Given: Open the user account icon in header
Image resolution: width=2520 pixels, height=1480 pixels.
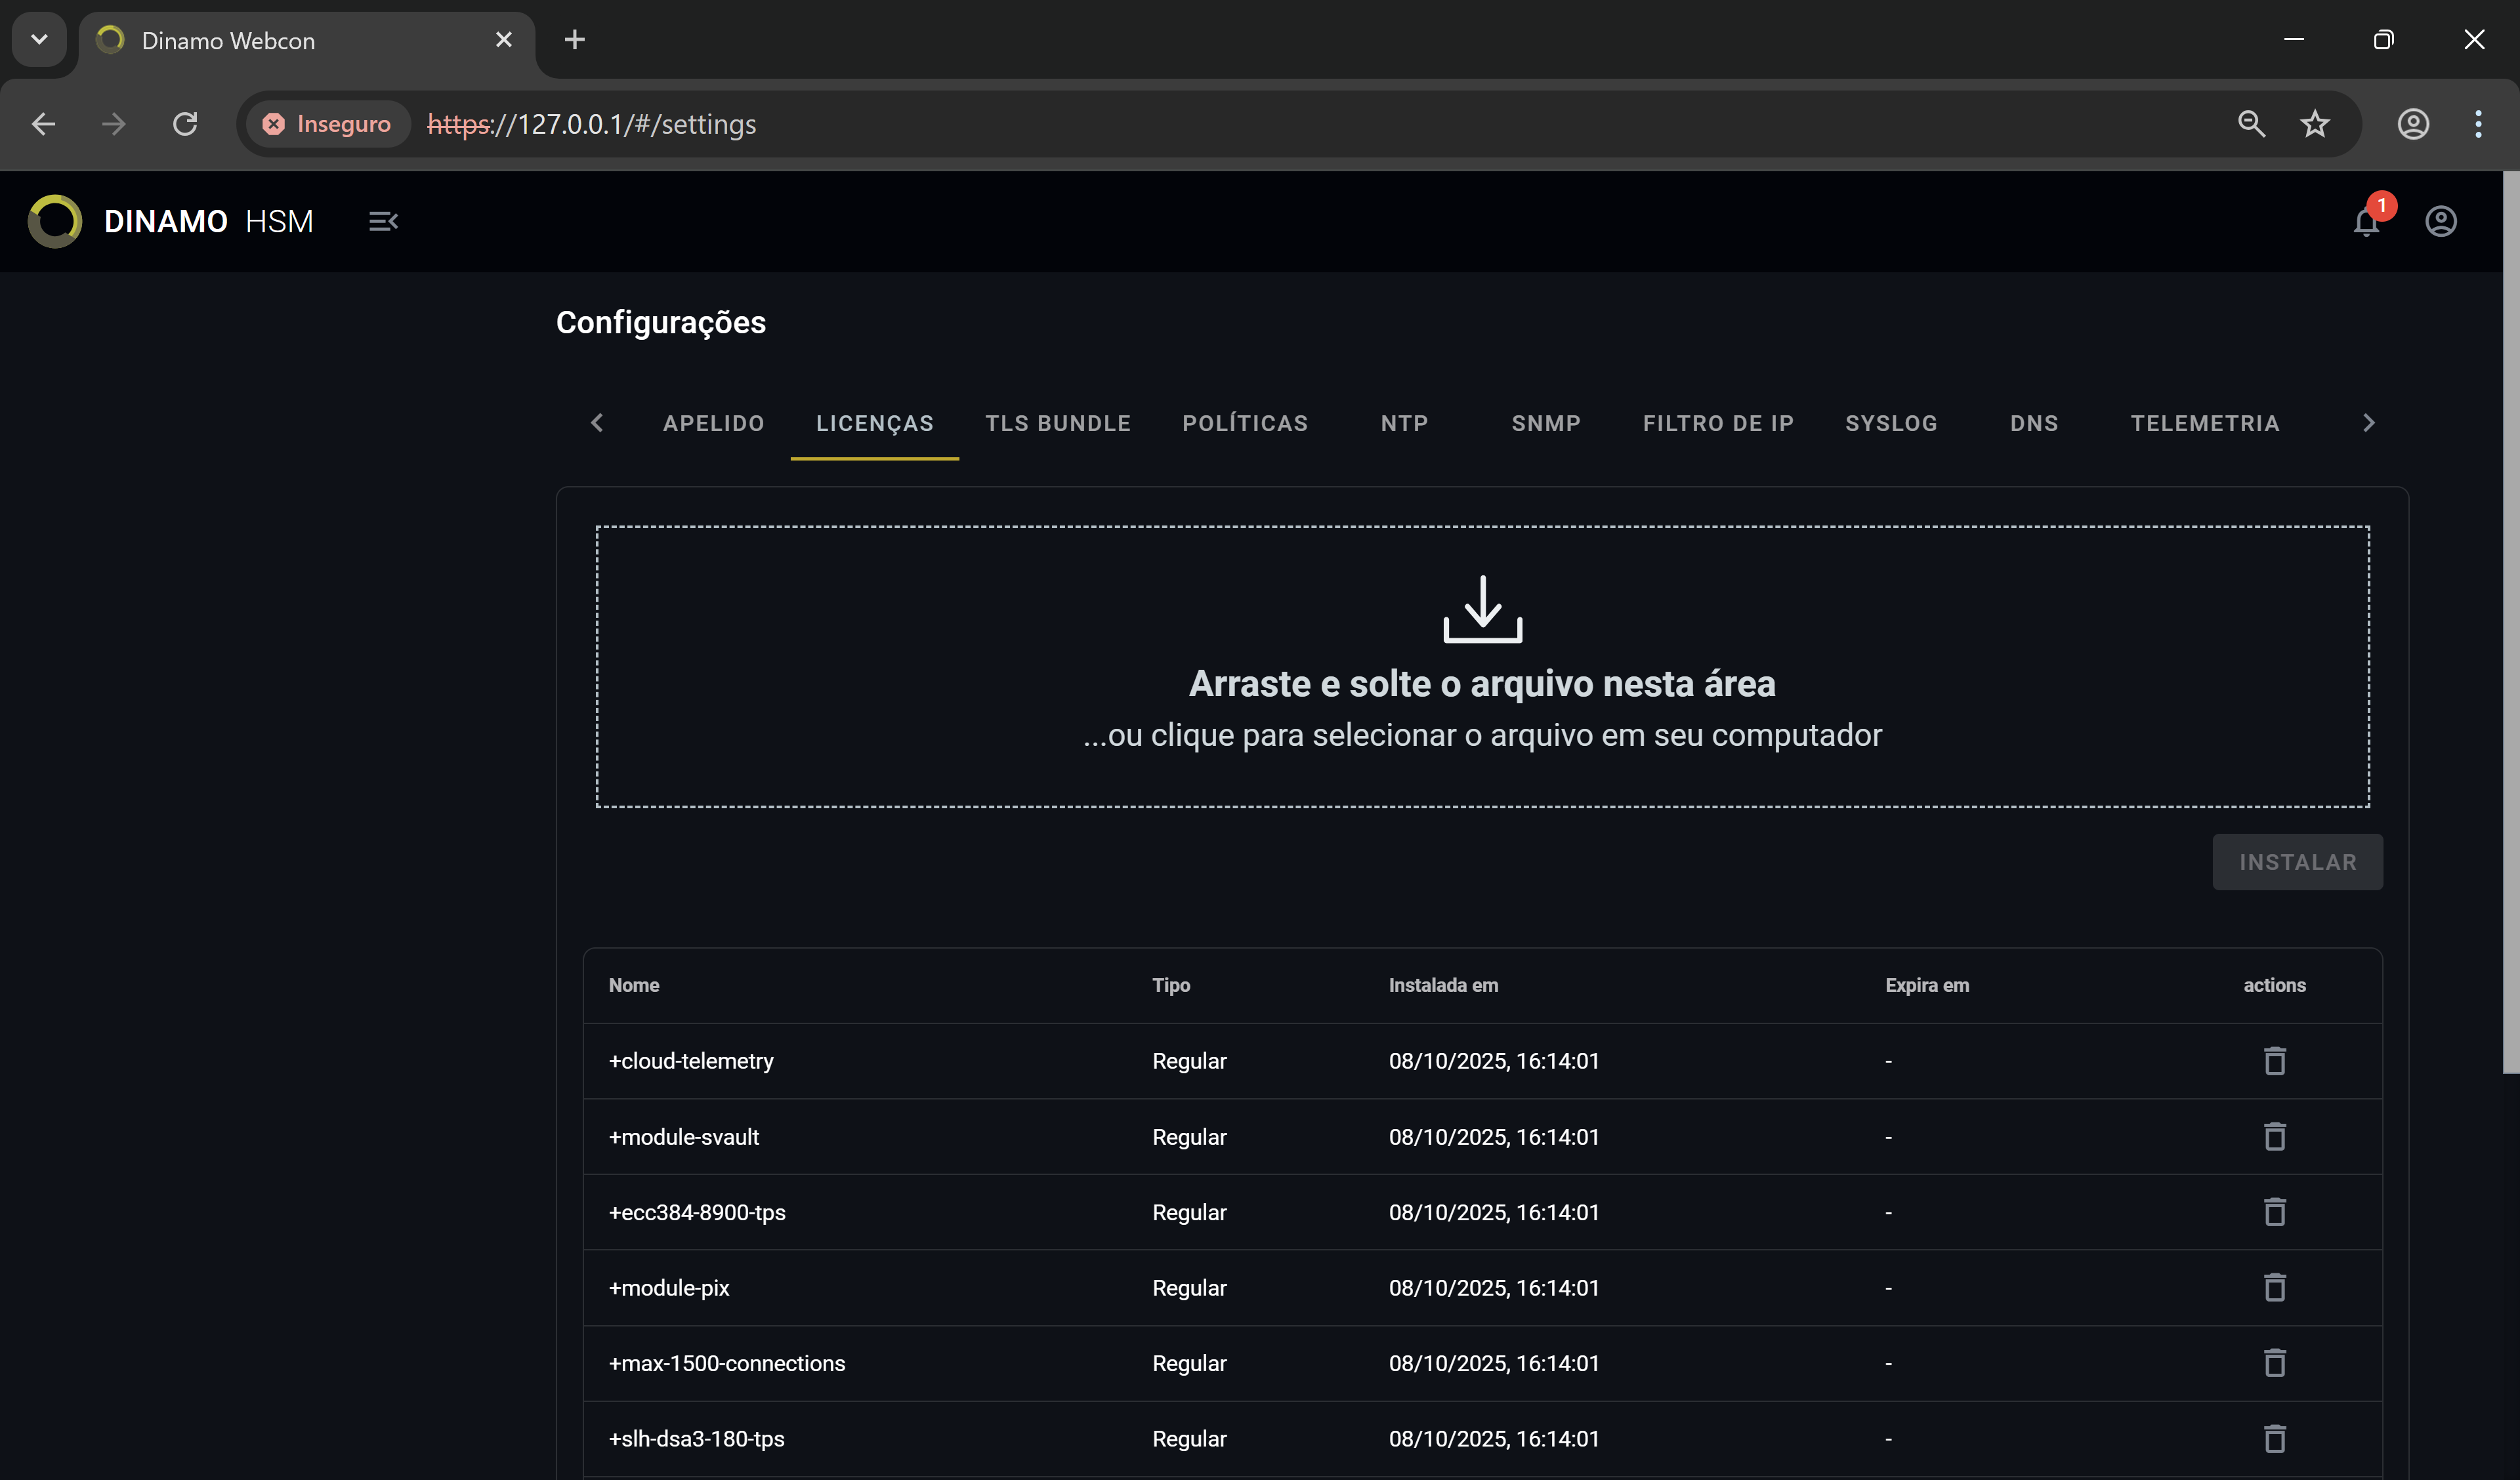Looking at the screenshot, I should (2440, 221).
